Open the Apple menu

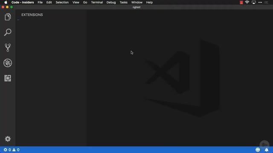click(x=6, y=2)
